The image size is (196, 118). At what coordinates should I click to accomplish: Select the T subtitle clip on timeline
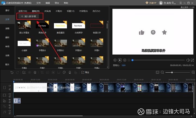click(x=17, y=101)
